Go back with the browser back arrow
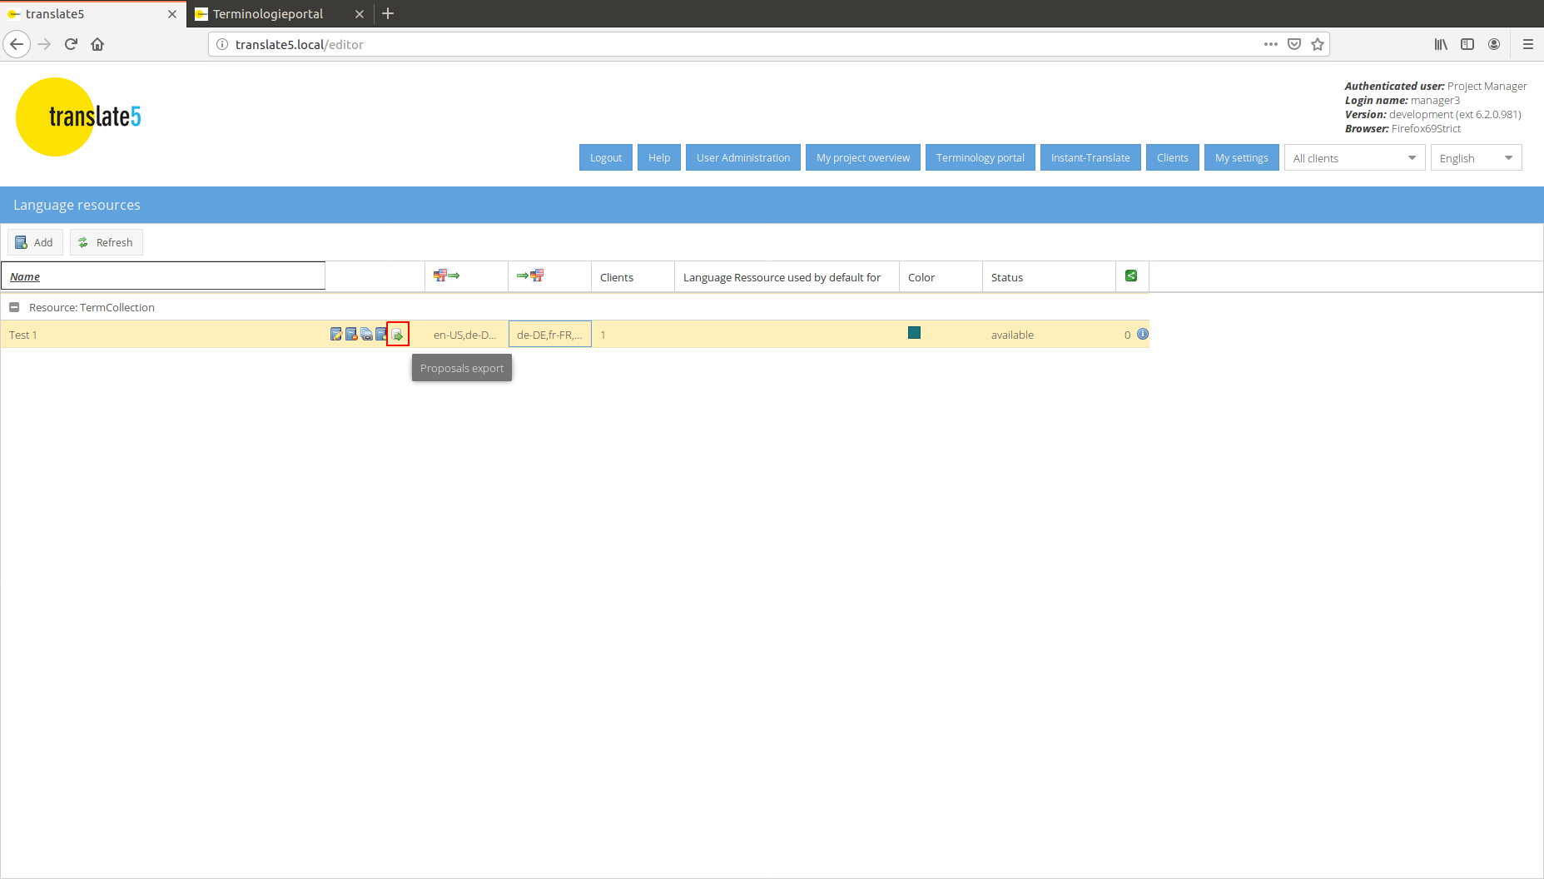Screen dimensions: 1544x879 (x=17, y=44)
